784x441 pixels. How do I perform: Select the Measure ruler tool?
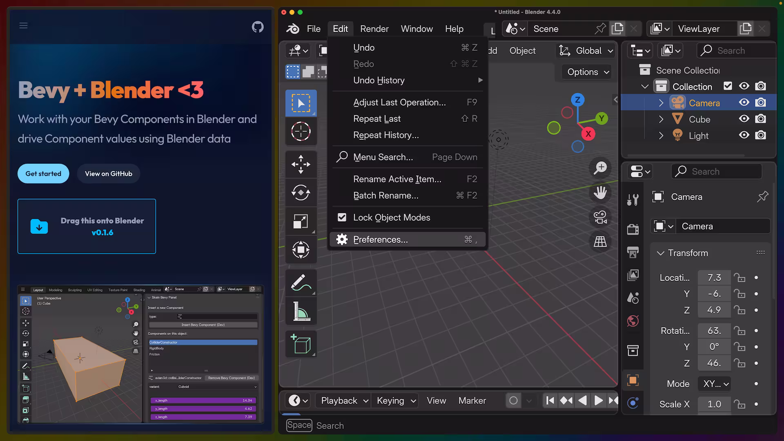pos(301,311)
